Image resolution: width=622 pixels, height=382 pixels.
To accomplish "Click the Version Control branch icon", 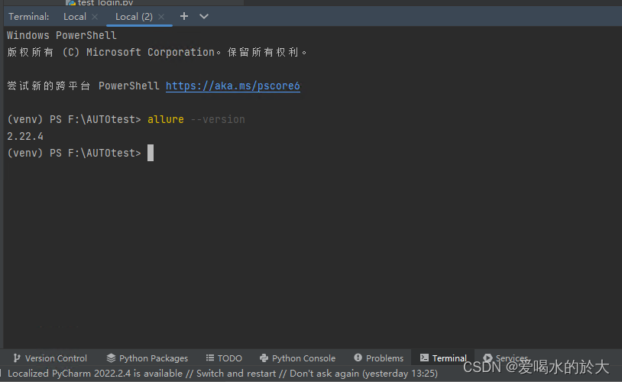I will click(17, 358).
